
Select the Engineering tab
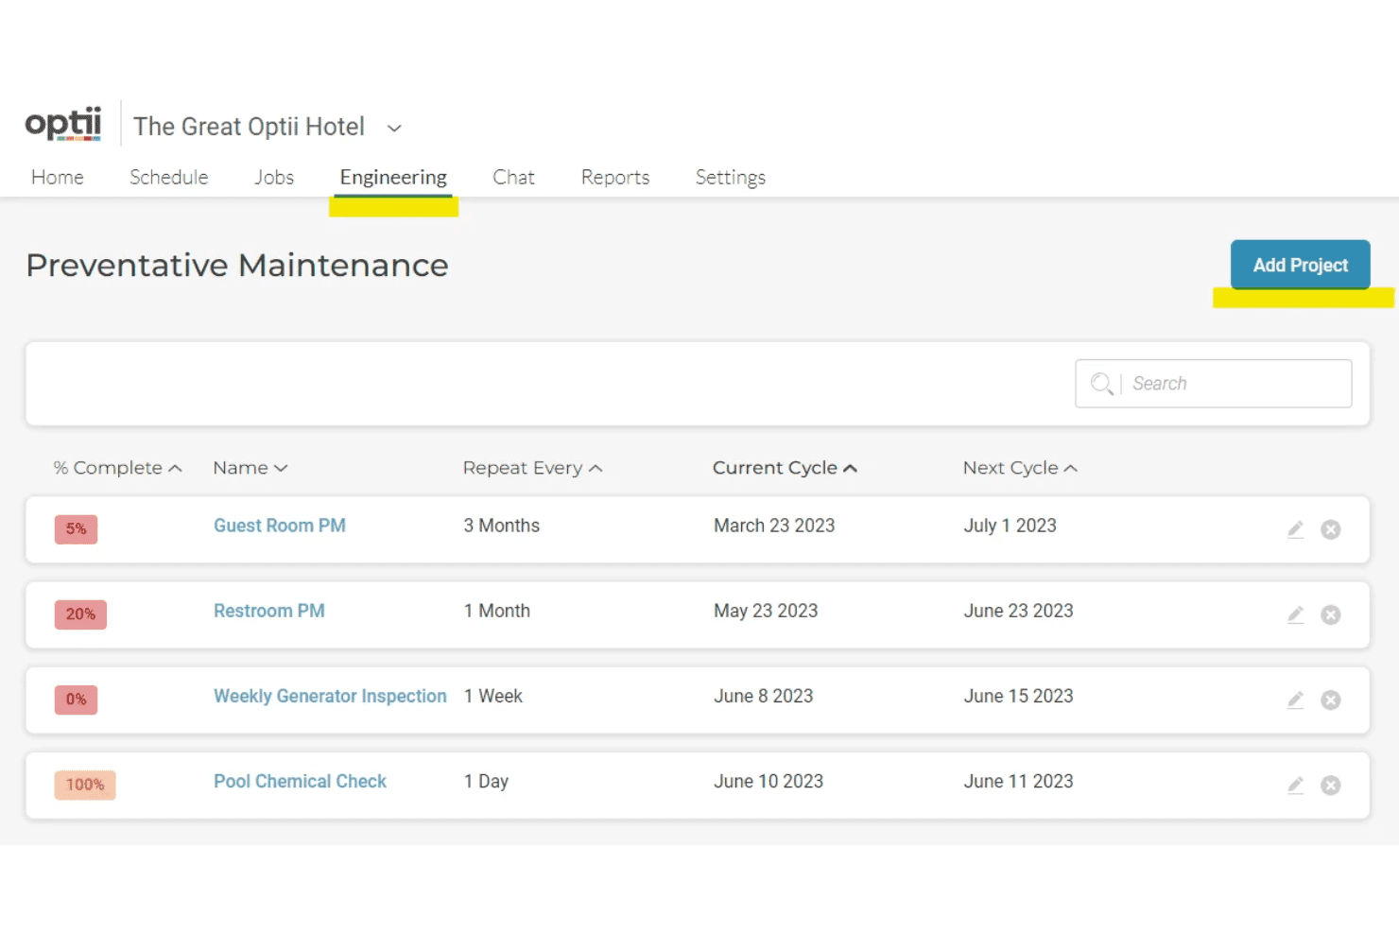coord(393,177)
